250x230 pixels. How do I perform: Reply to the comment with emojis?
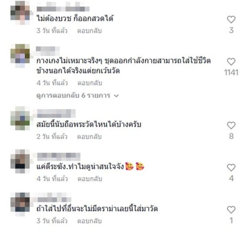(90, 179)
